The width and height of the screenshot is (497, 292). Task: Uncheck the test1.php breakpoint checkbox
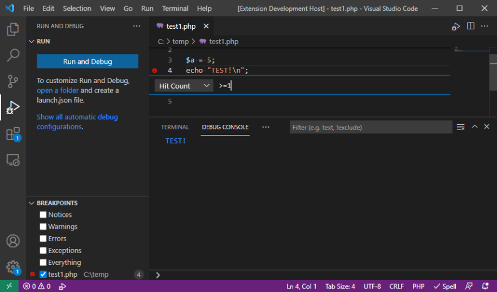[43, 274]
